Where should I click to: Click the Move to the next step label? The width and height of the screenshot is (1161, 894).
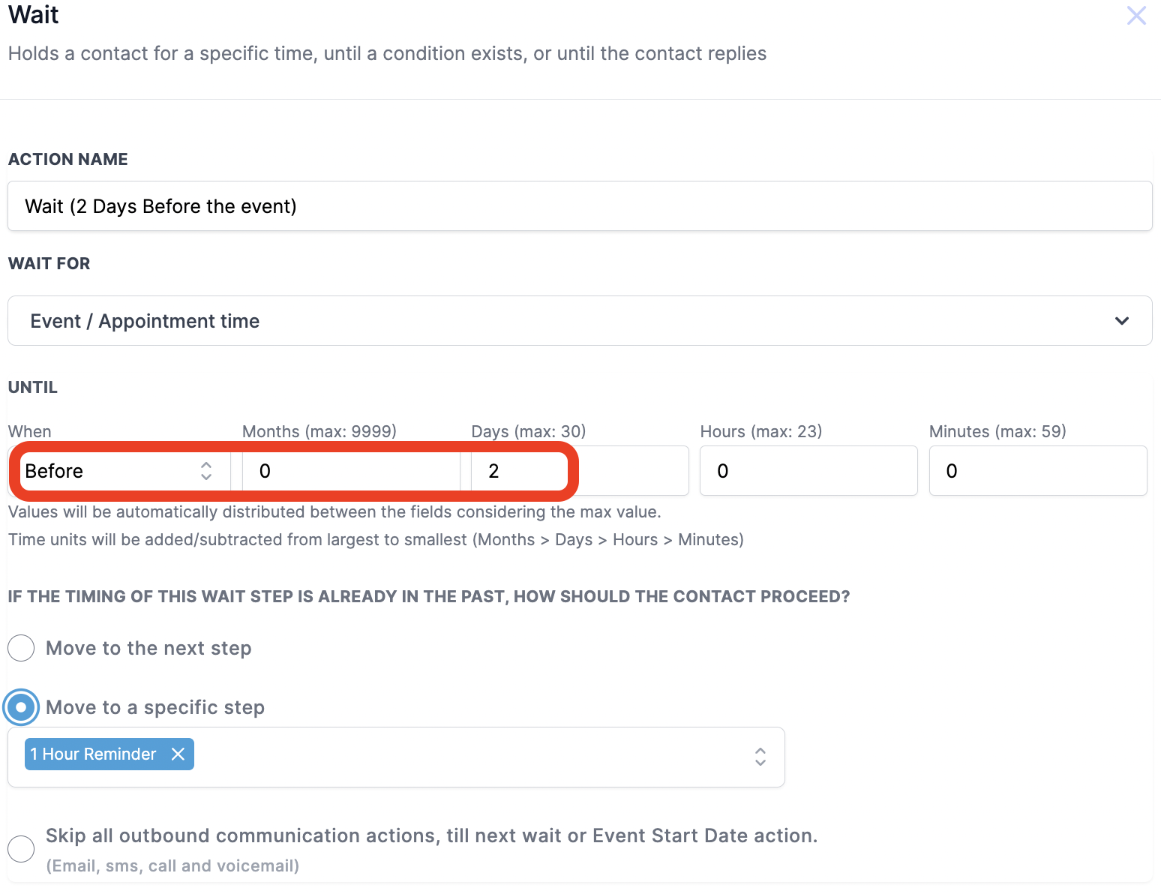click(148, 648)
